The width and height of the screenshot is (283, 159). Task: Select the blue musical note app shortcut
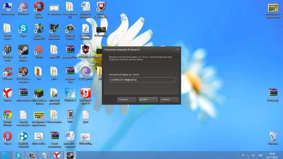(70, 95)
